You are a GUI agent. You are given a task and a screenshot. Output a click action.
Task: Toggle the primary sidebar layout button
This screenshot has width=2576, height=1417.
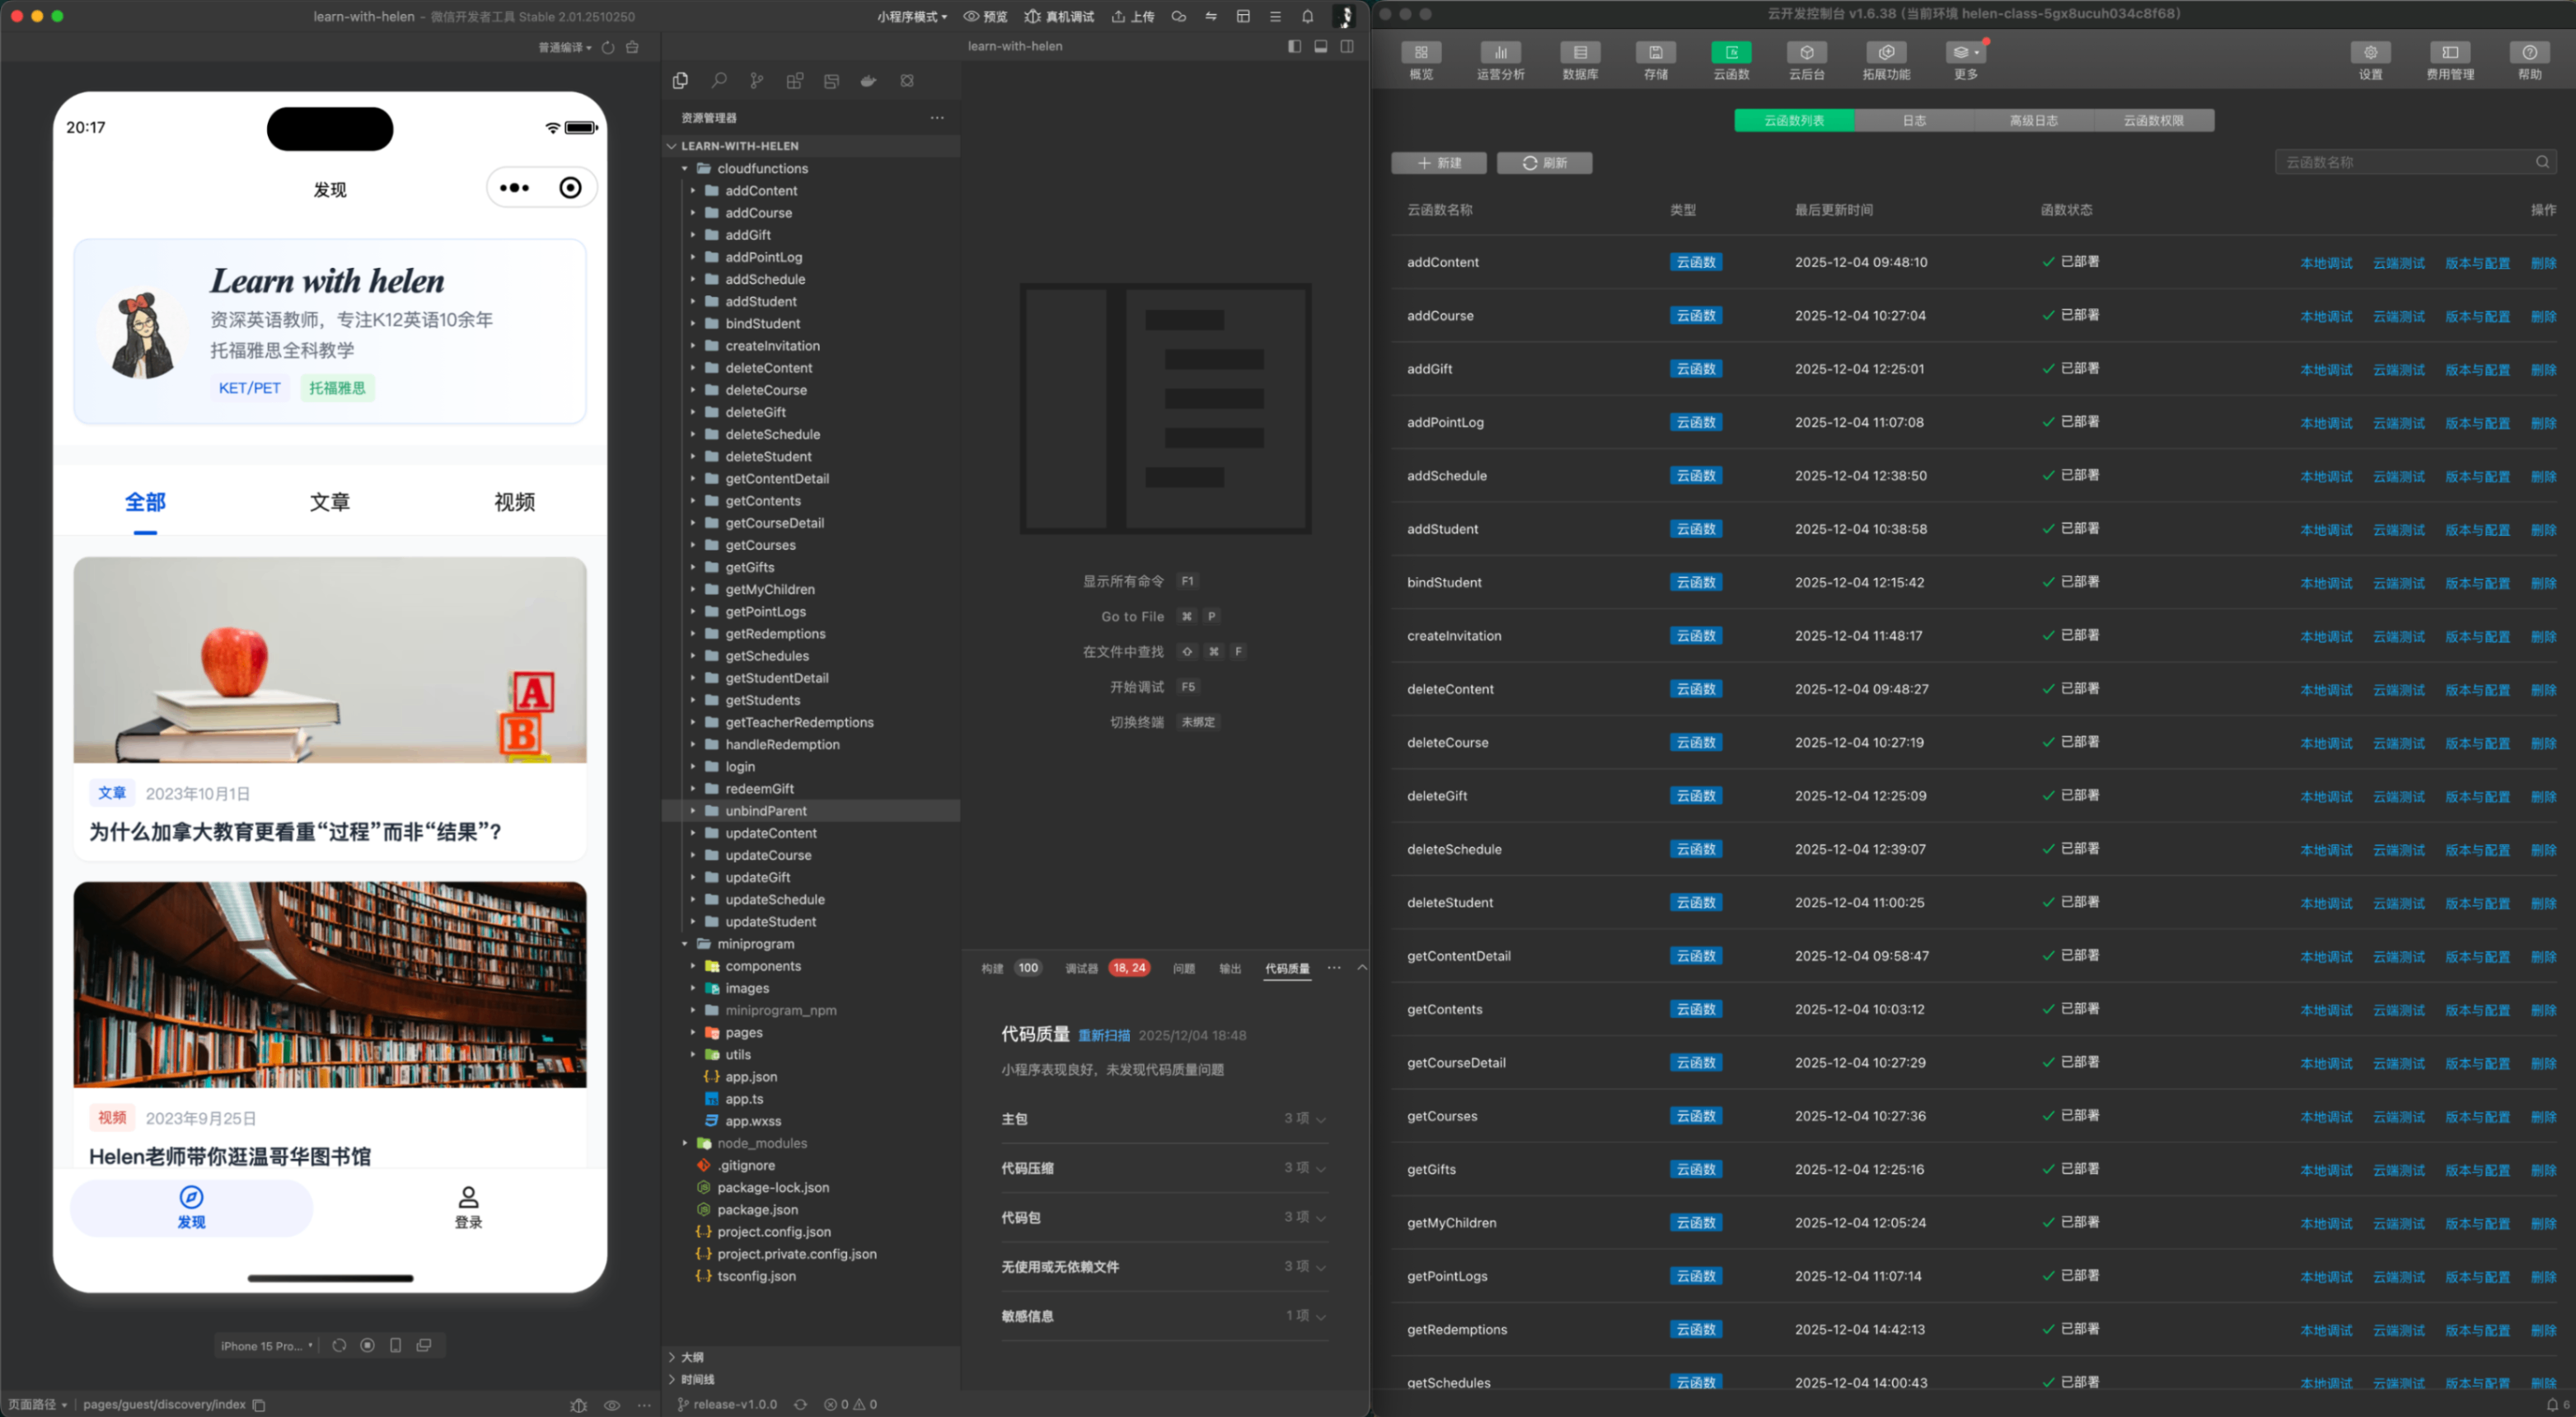[x=1294, y=46]
